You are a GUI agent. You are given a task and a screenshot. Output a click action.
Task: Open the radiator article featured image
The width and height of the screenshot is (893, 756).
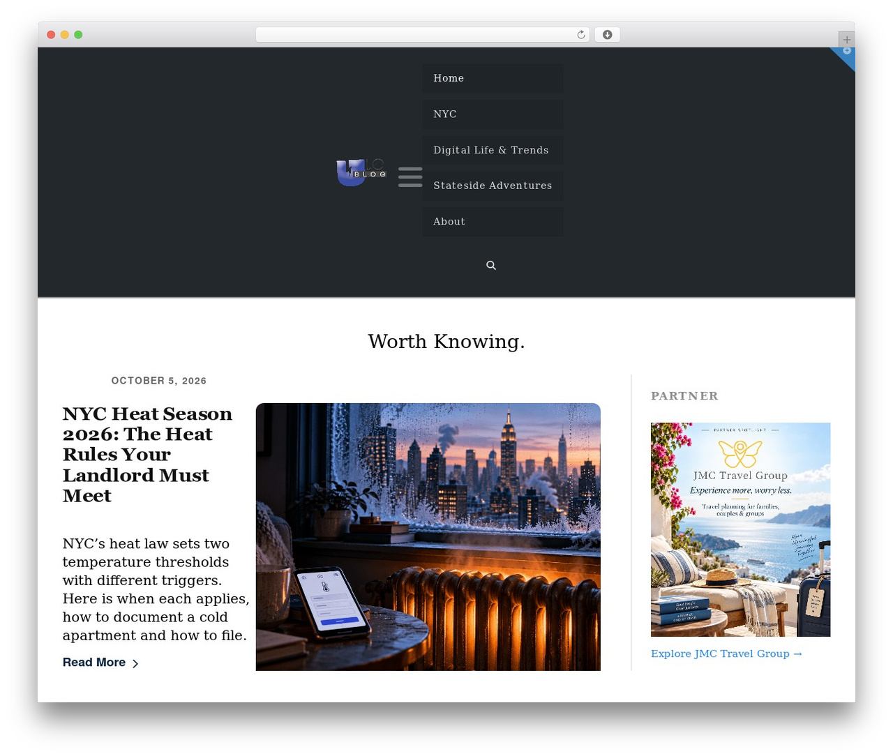[x=428, y=537]
